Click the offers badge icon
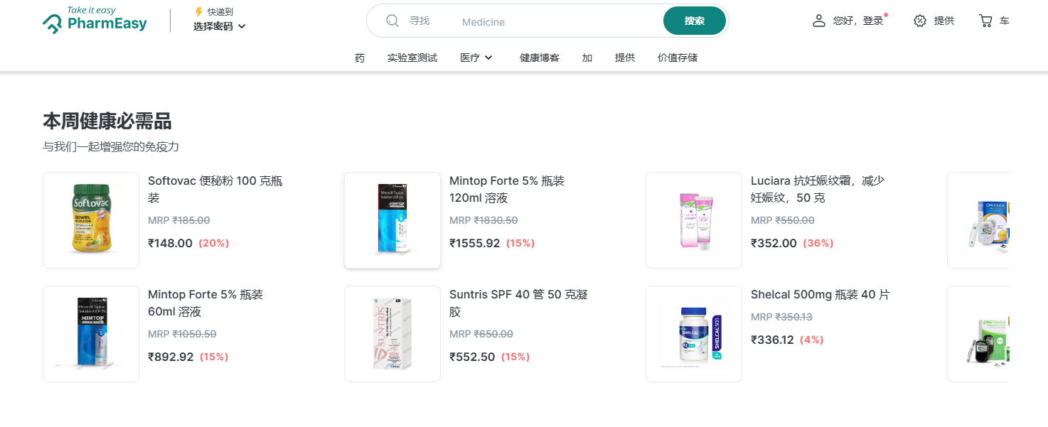This screenshot has height=427, width=1048. click(920, 21)
